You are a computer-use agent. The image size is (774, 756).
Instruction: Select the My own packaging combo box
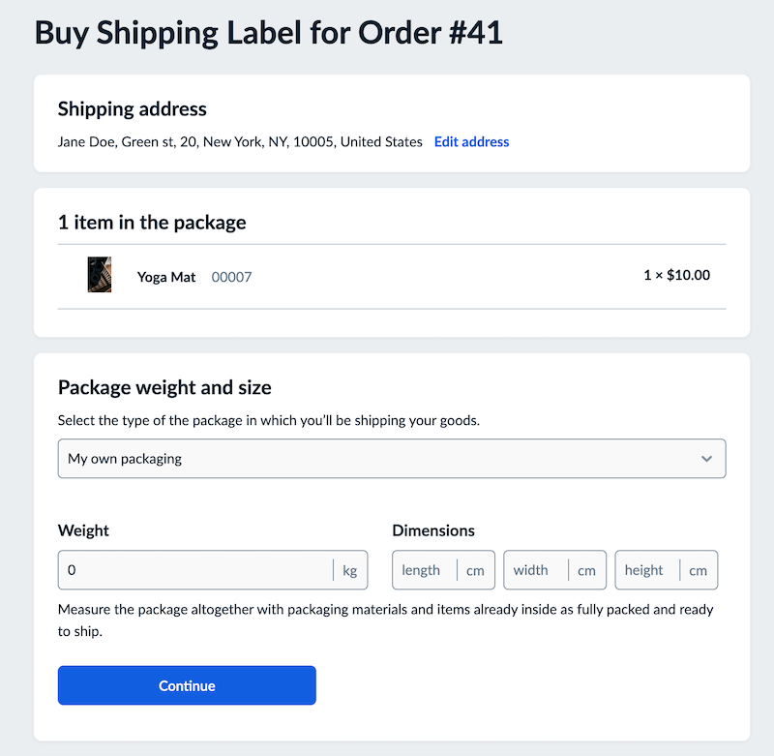point(392,459)
